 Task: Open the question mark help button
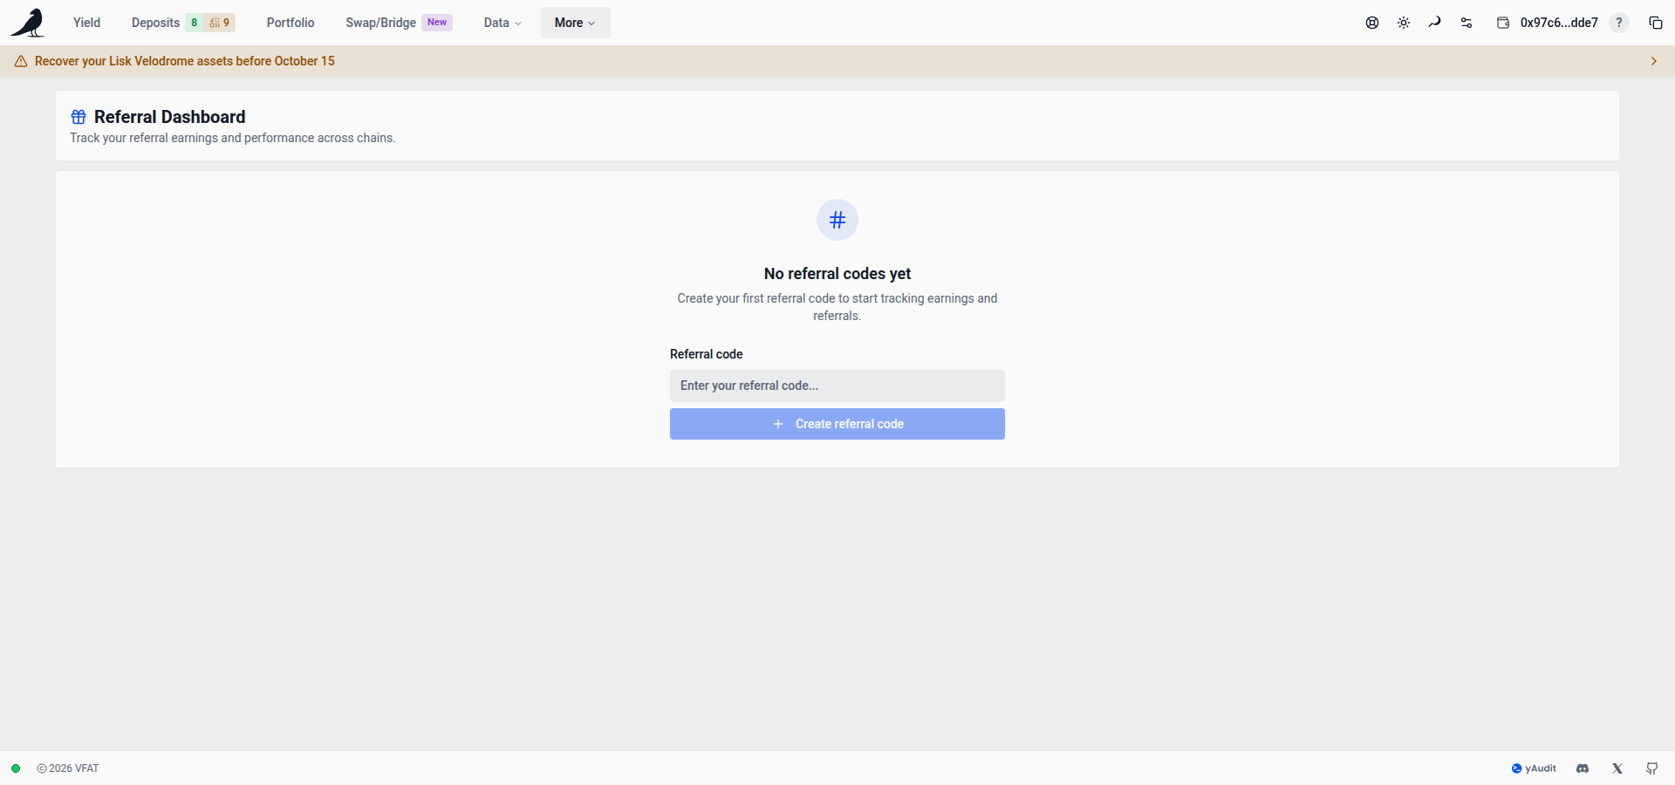pos(1619,23)
